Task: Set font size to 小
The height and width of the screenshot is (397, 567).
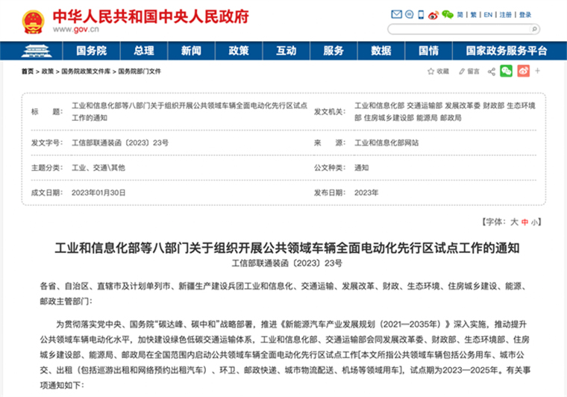Action: (x=535, y=222)
